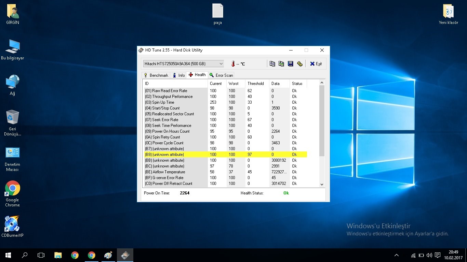This screenshot has width=467, height=262.
Task: Select the (BE) Airflow Temperature row
Action: tap(225, 172)
